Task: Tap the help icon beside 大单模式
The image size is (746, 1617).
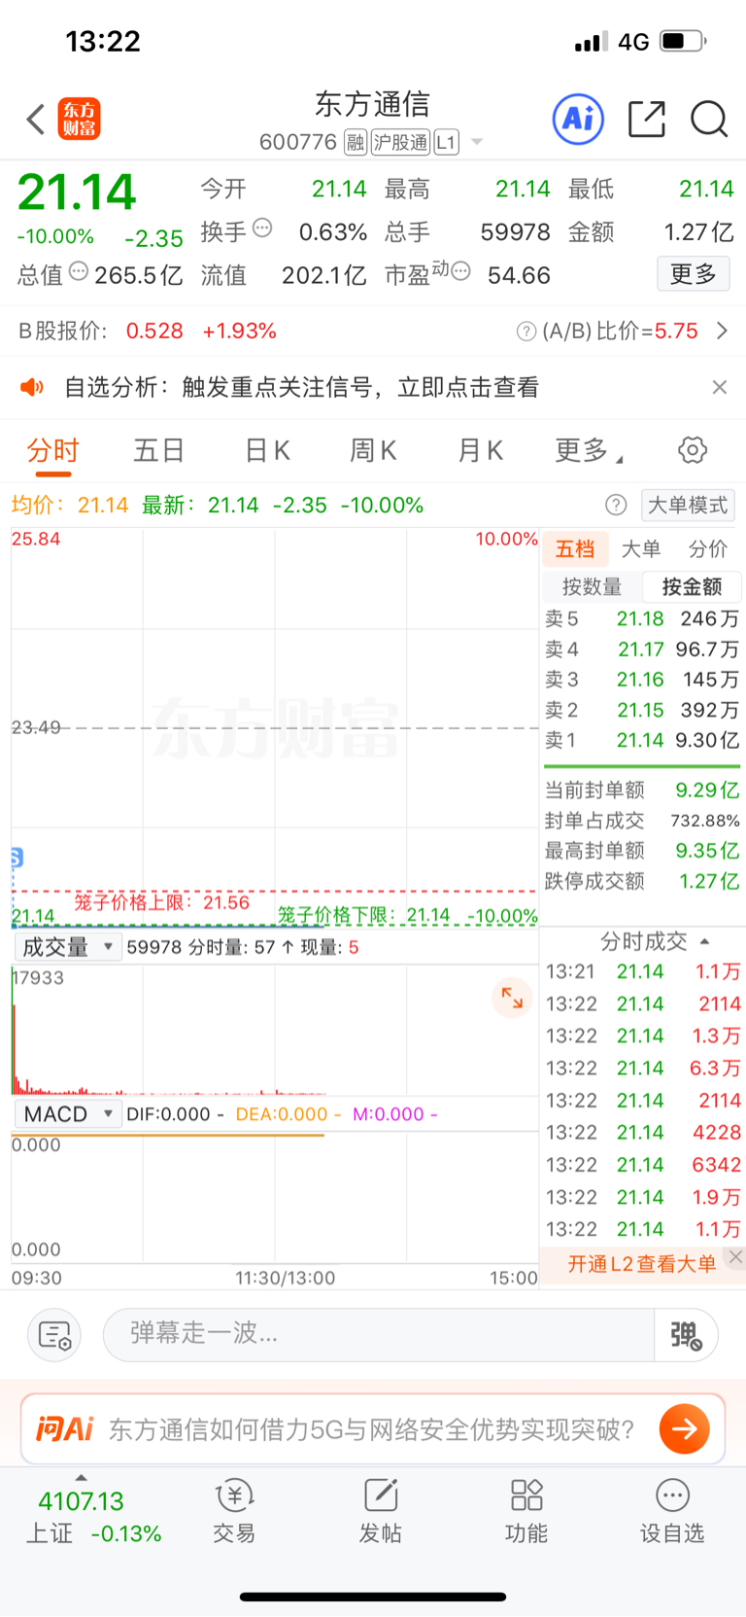Action: [616, 505]
